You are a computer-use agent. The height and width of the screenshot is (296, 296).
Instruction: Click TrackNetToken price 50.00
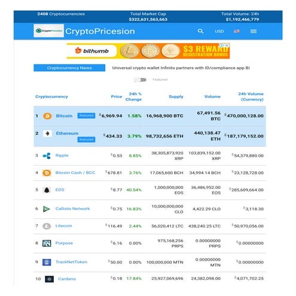(x=115, y=262)
